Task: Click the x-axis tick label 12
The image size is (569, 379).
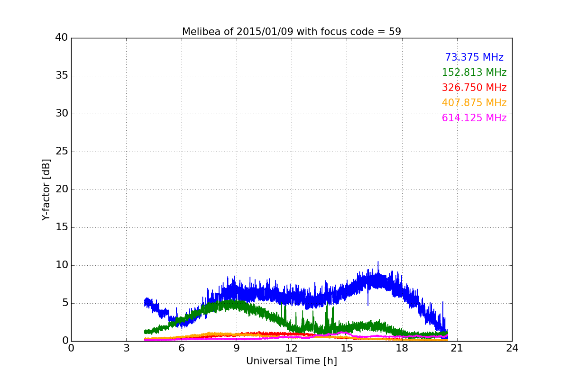Action: [292, 348]
